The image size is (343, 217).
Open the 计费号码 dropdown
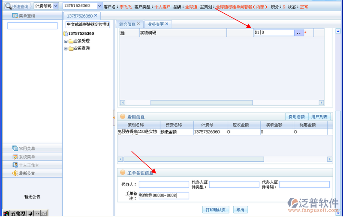(56, 6)
